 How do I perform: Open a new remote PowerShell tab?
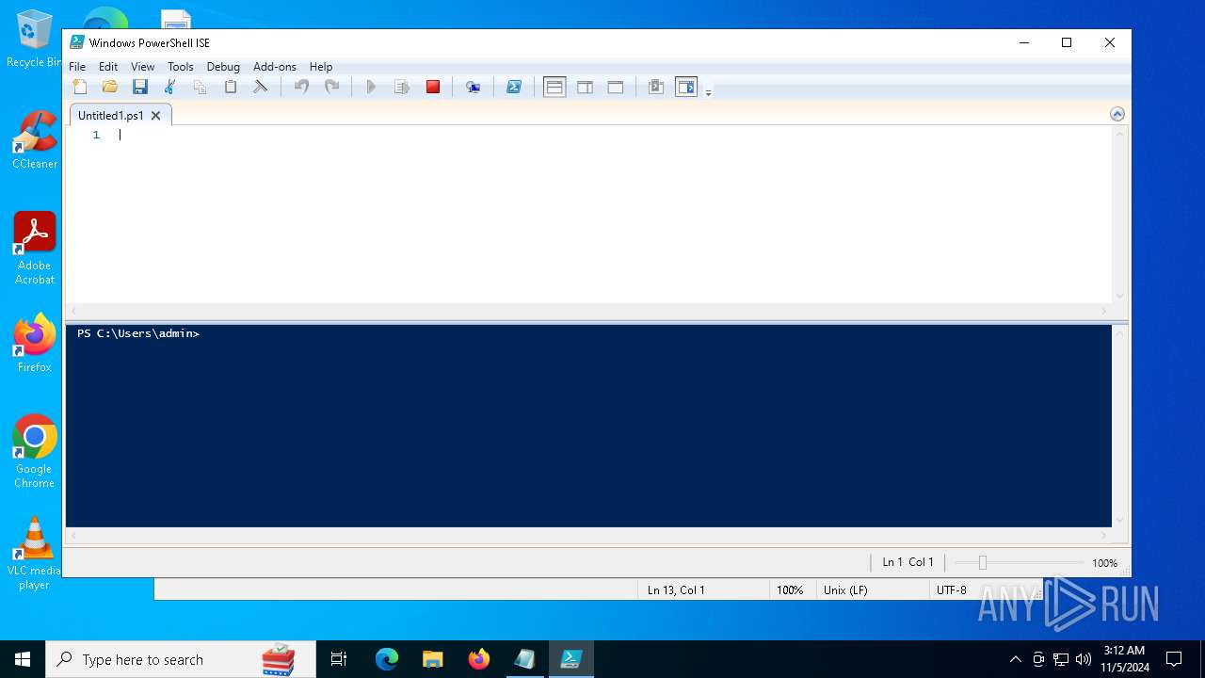pos(474,88)
